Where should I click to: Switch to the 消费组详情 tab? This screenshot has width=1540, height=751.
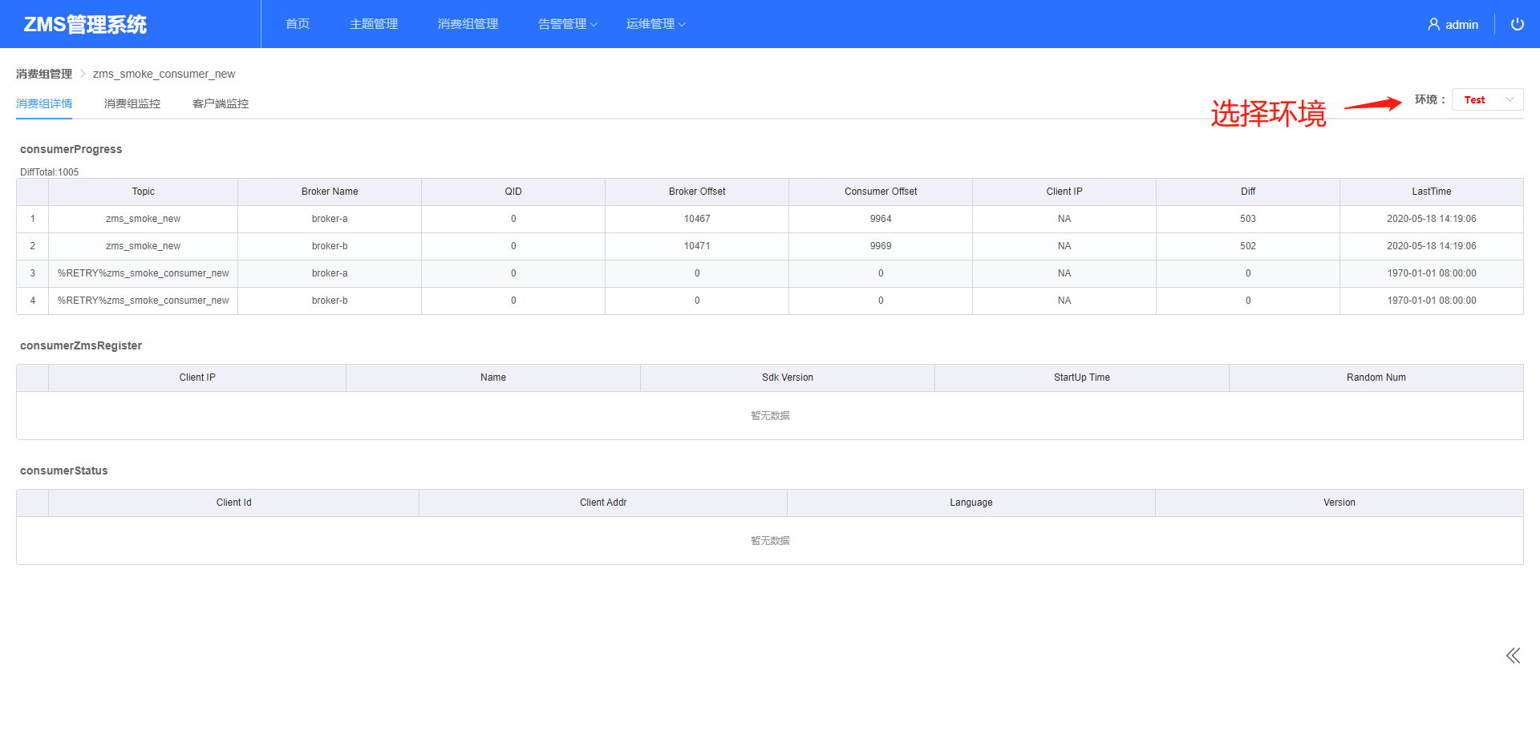pos(44,103)
